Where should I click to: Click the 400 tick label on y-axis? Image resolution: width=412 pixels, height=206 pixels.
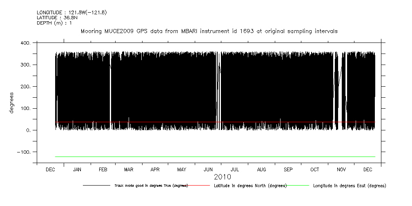pyautogui.click(x=25, y=43)
